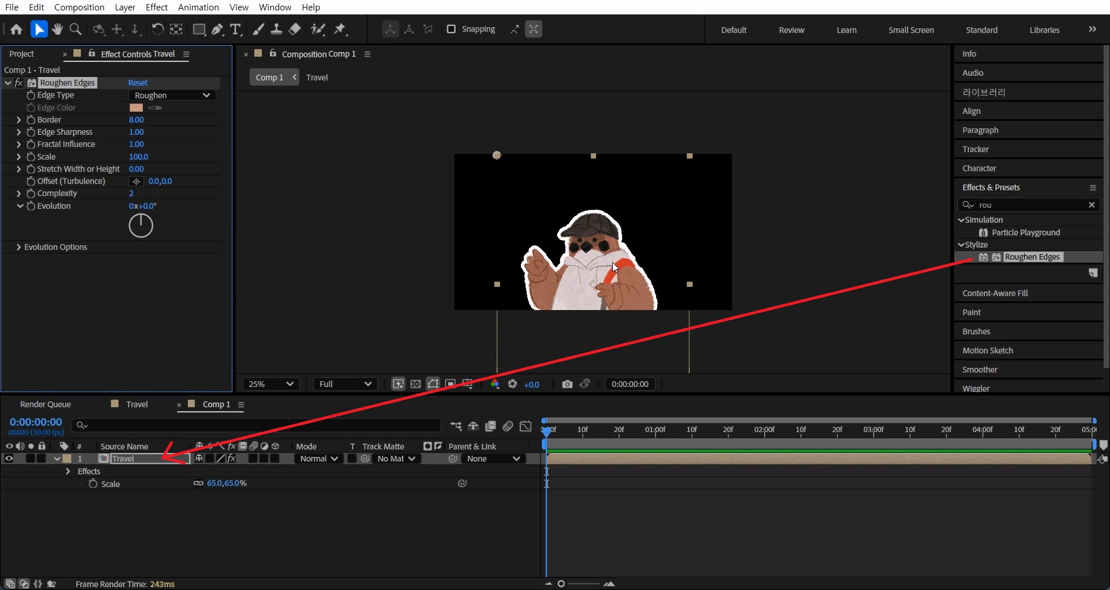Toggle Complexity stopwatch

tap(31, 193)
